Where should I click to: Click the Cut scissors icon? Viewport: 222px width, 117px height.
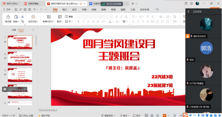pos(22,17)
